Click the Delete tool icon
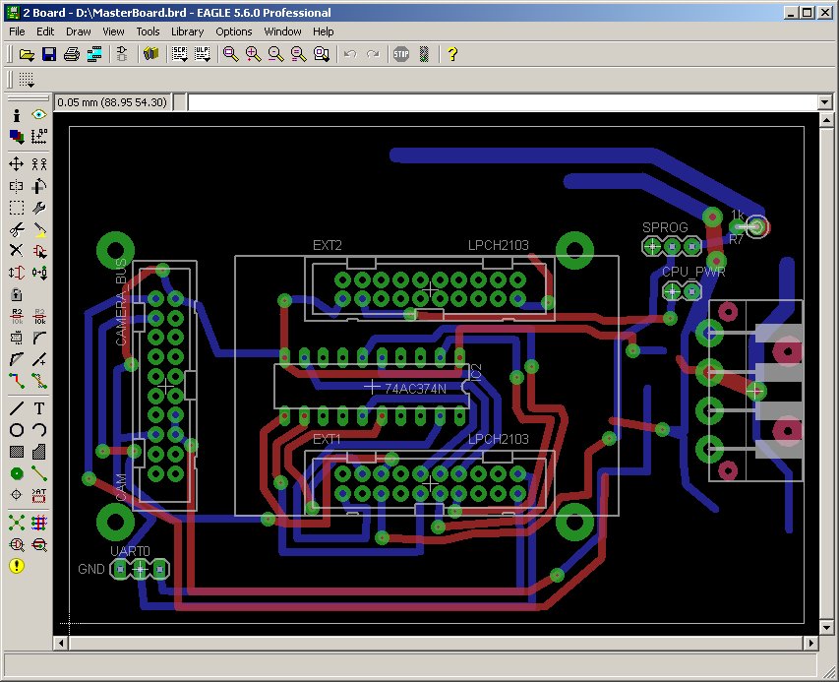This screenshot has width=839, height=682. tap(17, 250)
